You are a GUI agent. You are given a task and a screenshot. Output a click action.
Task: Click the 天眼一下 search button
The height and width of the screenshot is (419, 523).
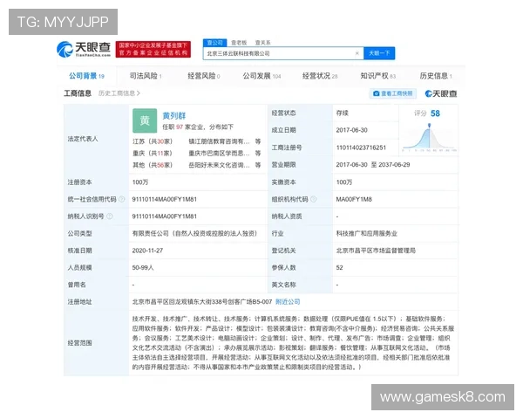[x=379, y=53]
